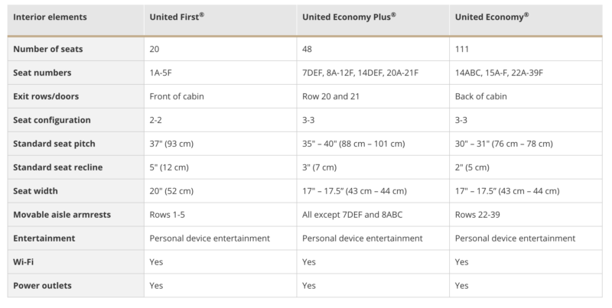Click the Number of seats row label
This screenshot has width=612, height=308.
pos(47,49)
